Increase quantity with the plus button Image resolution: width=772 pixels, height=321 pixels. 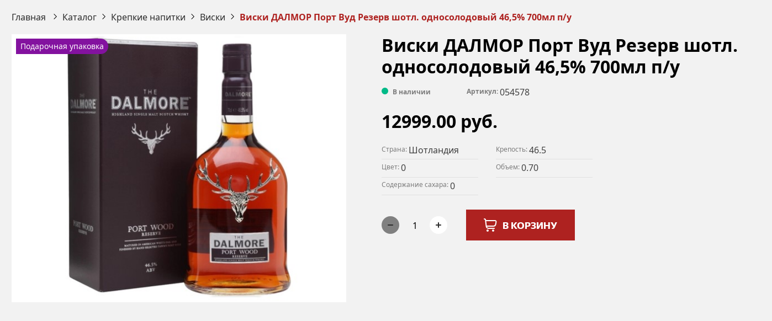click(438, 225)
